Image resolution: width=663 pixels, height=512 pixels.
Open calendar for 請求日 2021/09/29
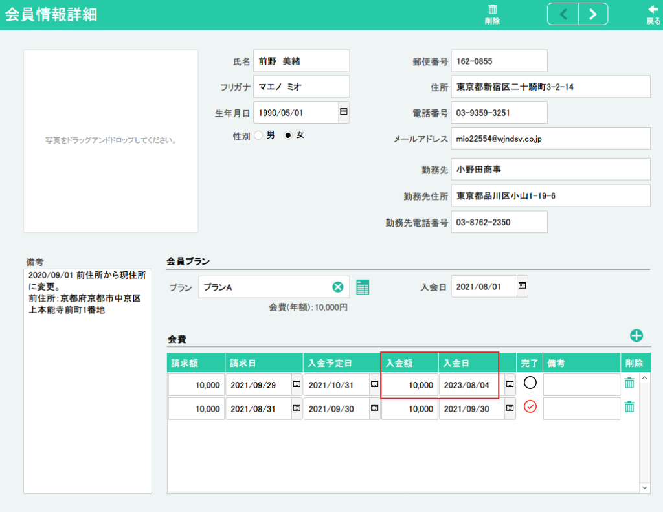[x=297, y=384]
